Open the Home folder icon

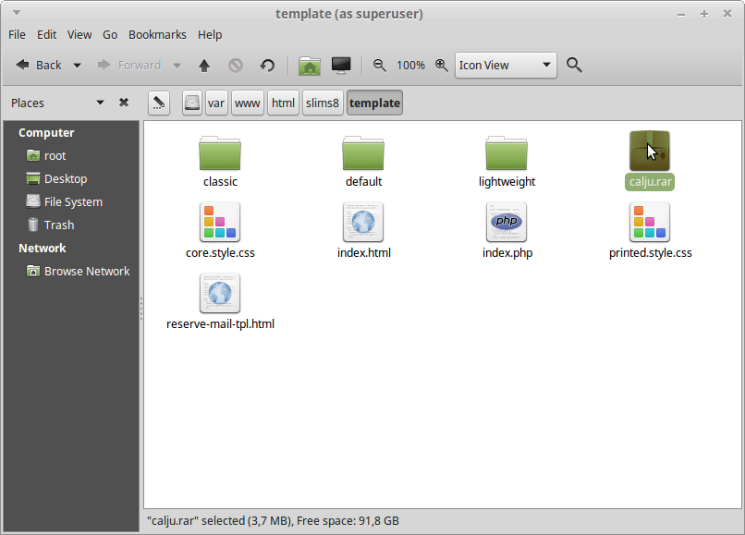(x=310, y=66)
